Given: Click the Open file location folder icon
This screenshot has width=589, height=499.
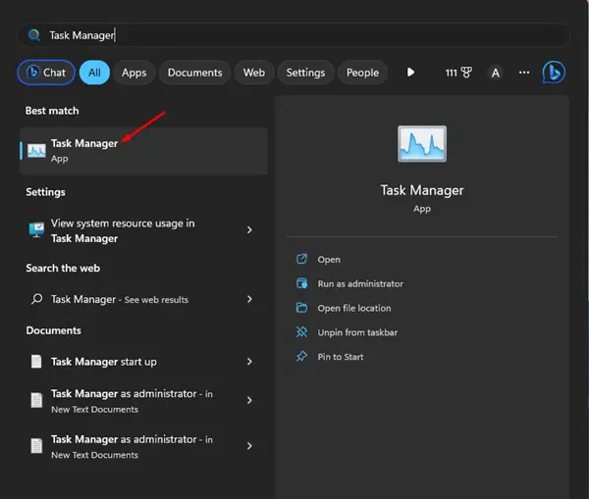Looking at the screenshot, I should 301,308.
